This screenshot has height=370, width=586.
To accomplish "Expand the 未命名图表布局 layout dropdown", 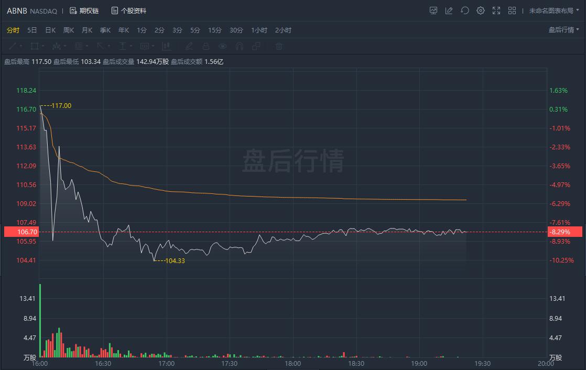I will coord(554,11).
